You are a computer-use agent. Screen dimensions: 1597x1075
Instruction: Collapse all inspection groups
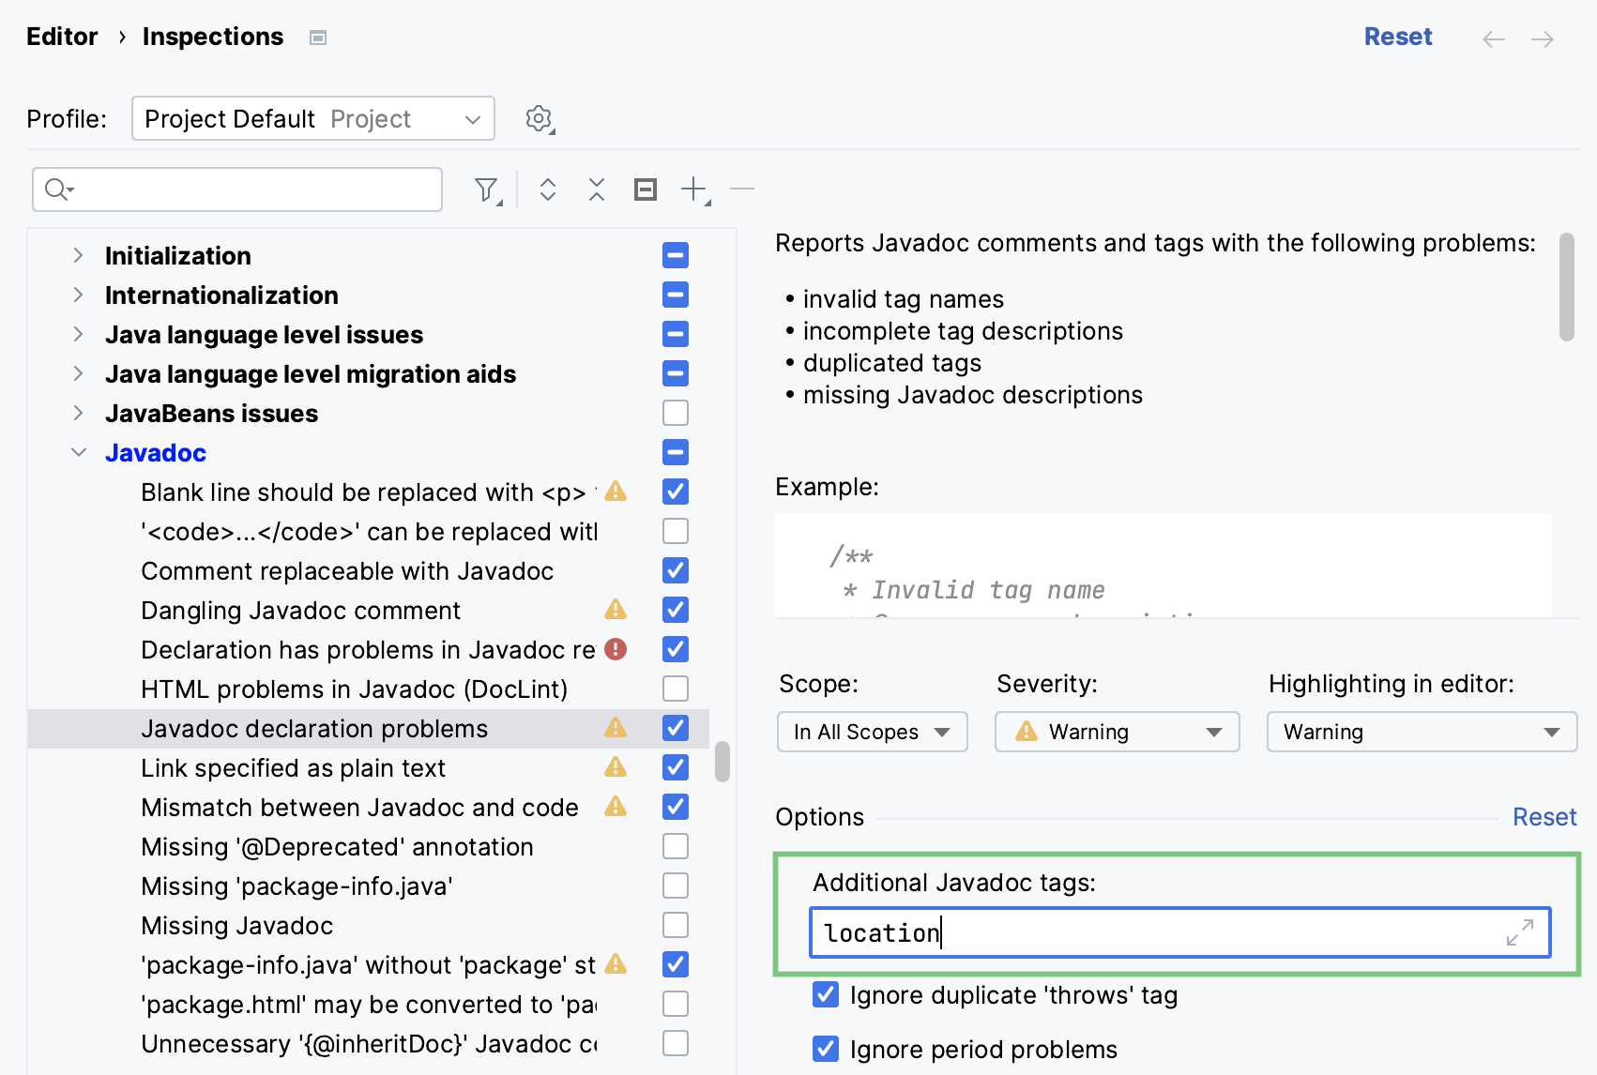[x=596, y=189]
